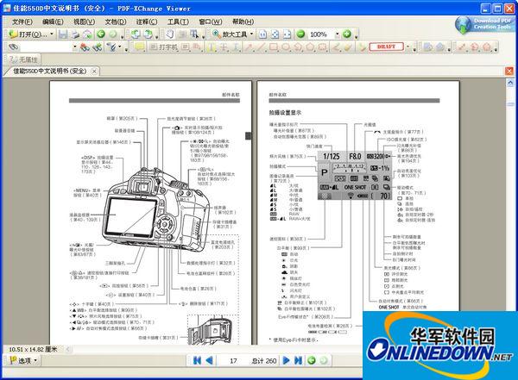Click the bottom greyed forward arrow

[324, 360]
